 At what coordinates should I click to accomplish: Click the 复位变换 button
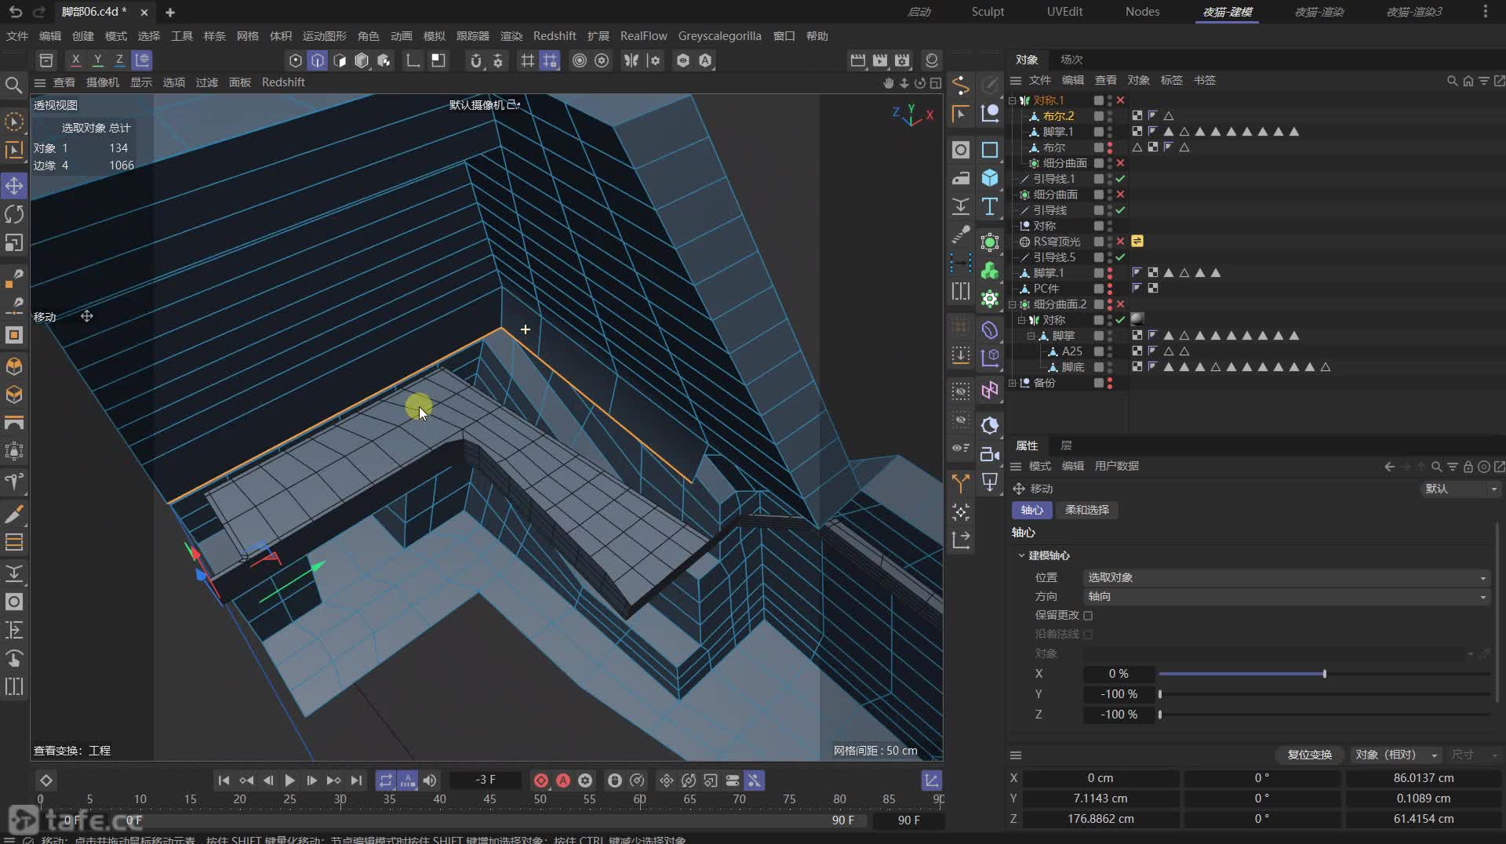click(1309, 755)
